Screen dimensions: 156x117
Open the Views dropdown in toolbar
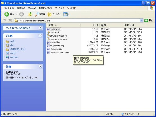coord(66,14)
